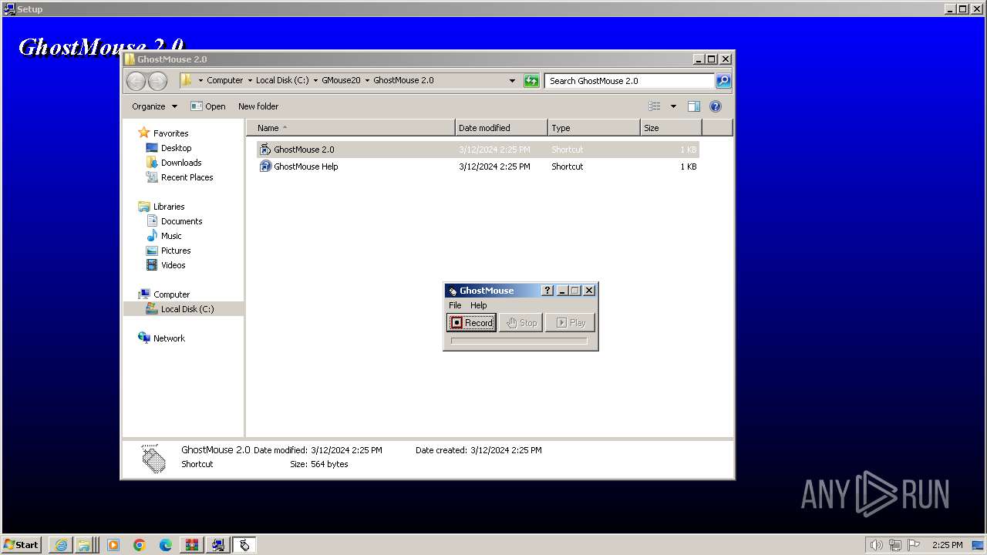The height and width of the screenshot is (555, 987).
Task: Click the network icon in the system tray
Action: [x=895, y=545]
